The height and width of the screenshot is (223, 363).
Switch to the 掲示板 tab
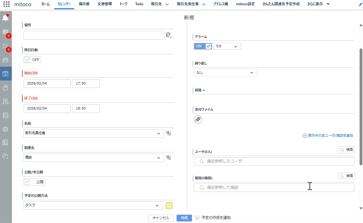tap(84, 4)
